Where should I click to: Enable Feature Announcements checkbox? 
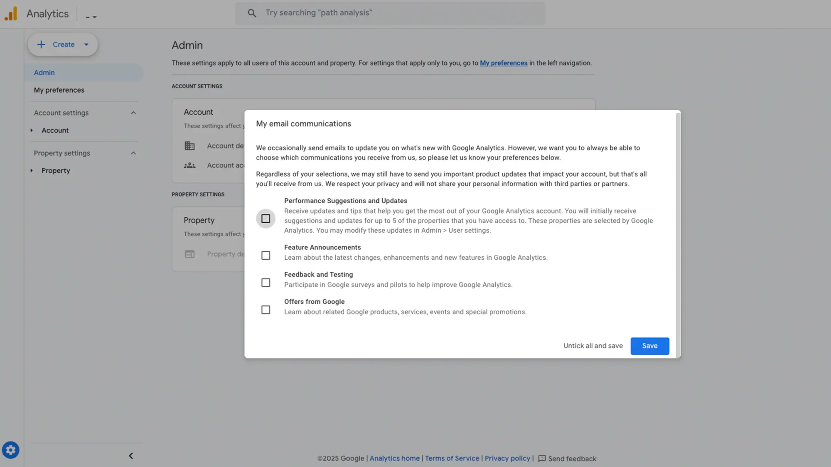(266, 256)
